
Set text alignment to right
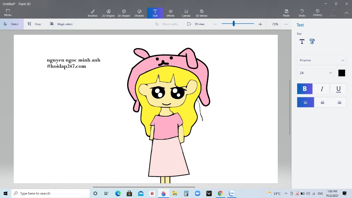[339, 102]
